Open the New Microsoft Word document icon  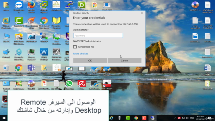[x=208, y=70]
